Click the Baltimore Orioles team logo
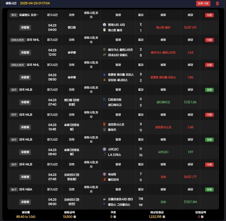 pos(105,180)
